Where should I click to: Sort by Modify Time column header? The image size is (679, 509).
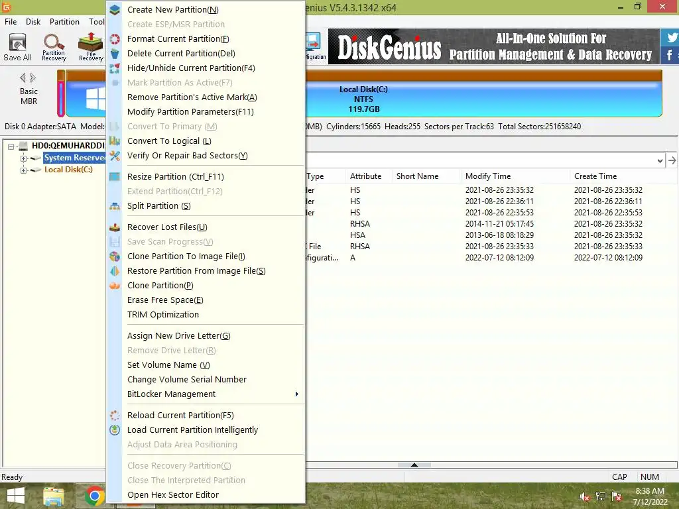click(488, 176)
